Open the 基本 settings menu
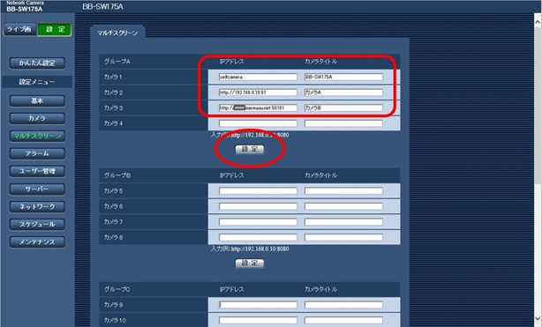The width and height of the screenshot is (542, 327). [37, 100]
